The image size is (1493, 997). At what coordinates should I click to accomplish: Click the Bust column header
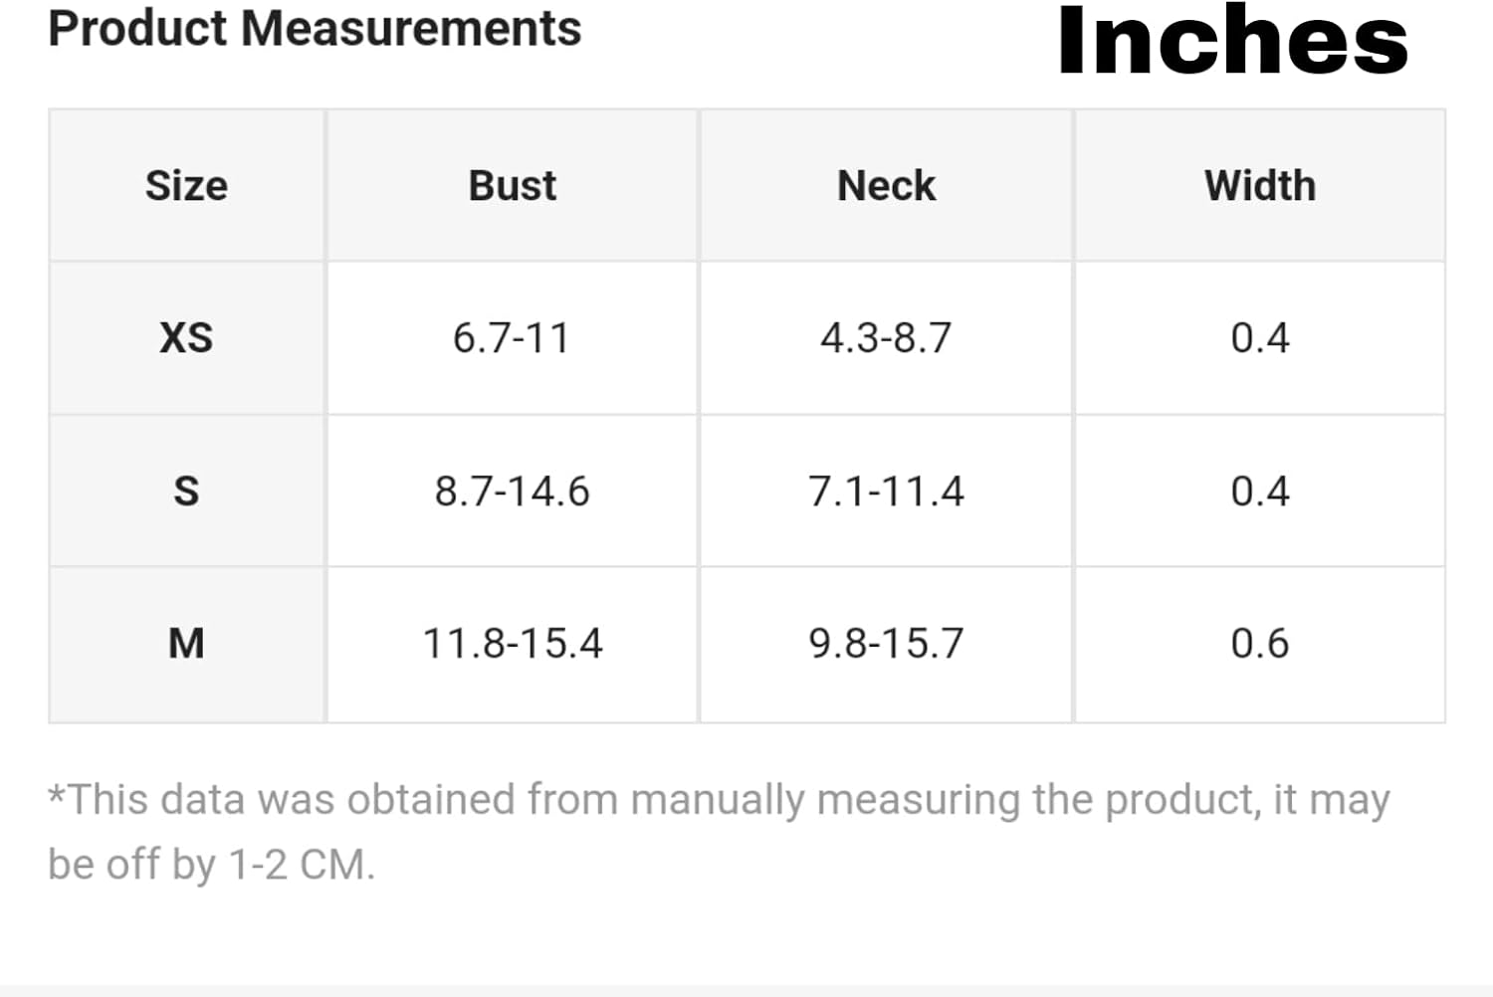point(513,186)
